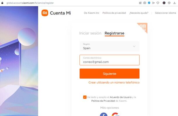Click the heart bookmark icon in address bar

click(x=158, y=3)
